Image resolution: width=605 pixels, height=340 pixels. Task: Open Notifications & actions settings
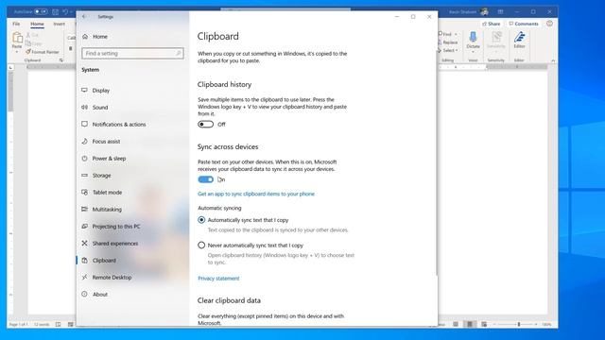pos(113,124)
